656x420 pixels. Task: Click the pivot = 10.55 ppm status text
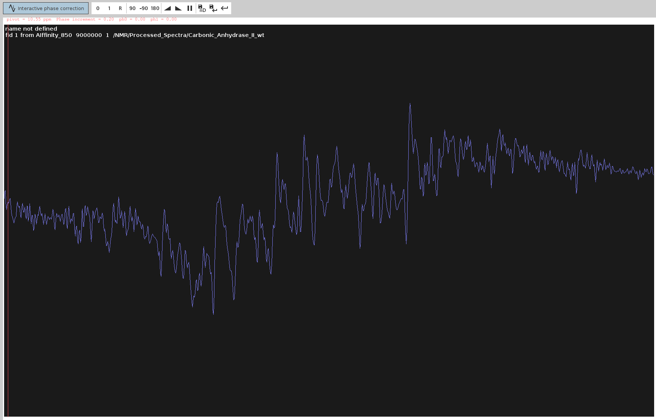[29, 19]
